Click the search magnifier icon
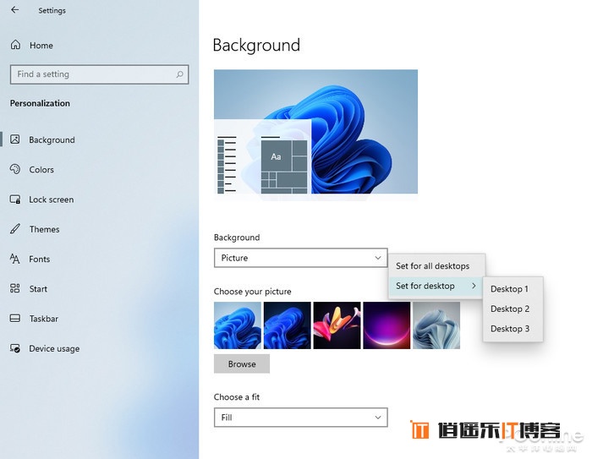The width and height of the screenshot is (592, 459). (179, 74)
